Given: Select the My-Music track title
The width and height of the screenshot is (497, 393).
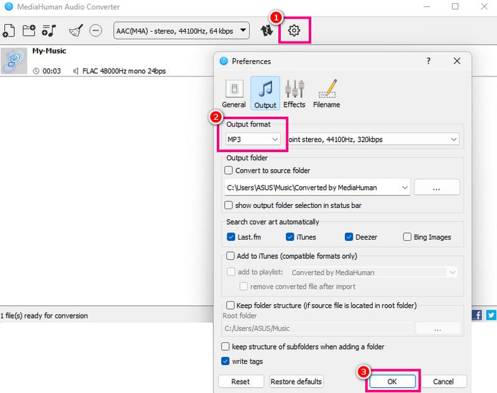Looking at the screenshot, I should tap(49, 51).
